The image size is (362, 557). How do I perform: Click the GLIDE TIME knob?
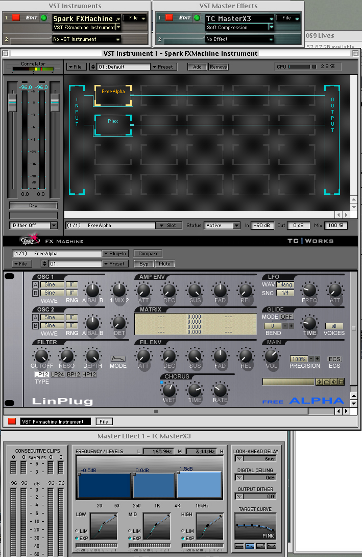(309, 323)
